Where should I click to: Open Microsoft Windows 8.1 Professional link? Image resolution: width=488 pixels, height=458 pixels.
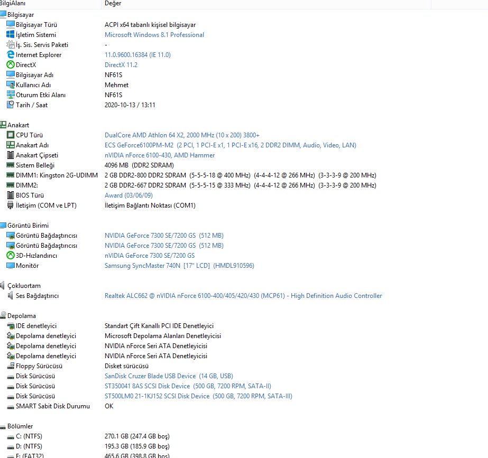click(154, 35)
